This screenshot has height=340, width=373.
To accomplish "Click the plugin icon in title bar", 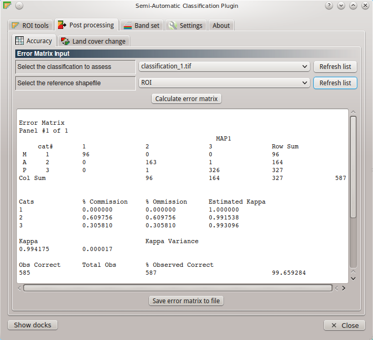I will [7, 5].
